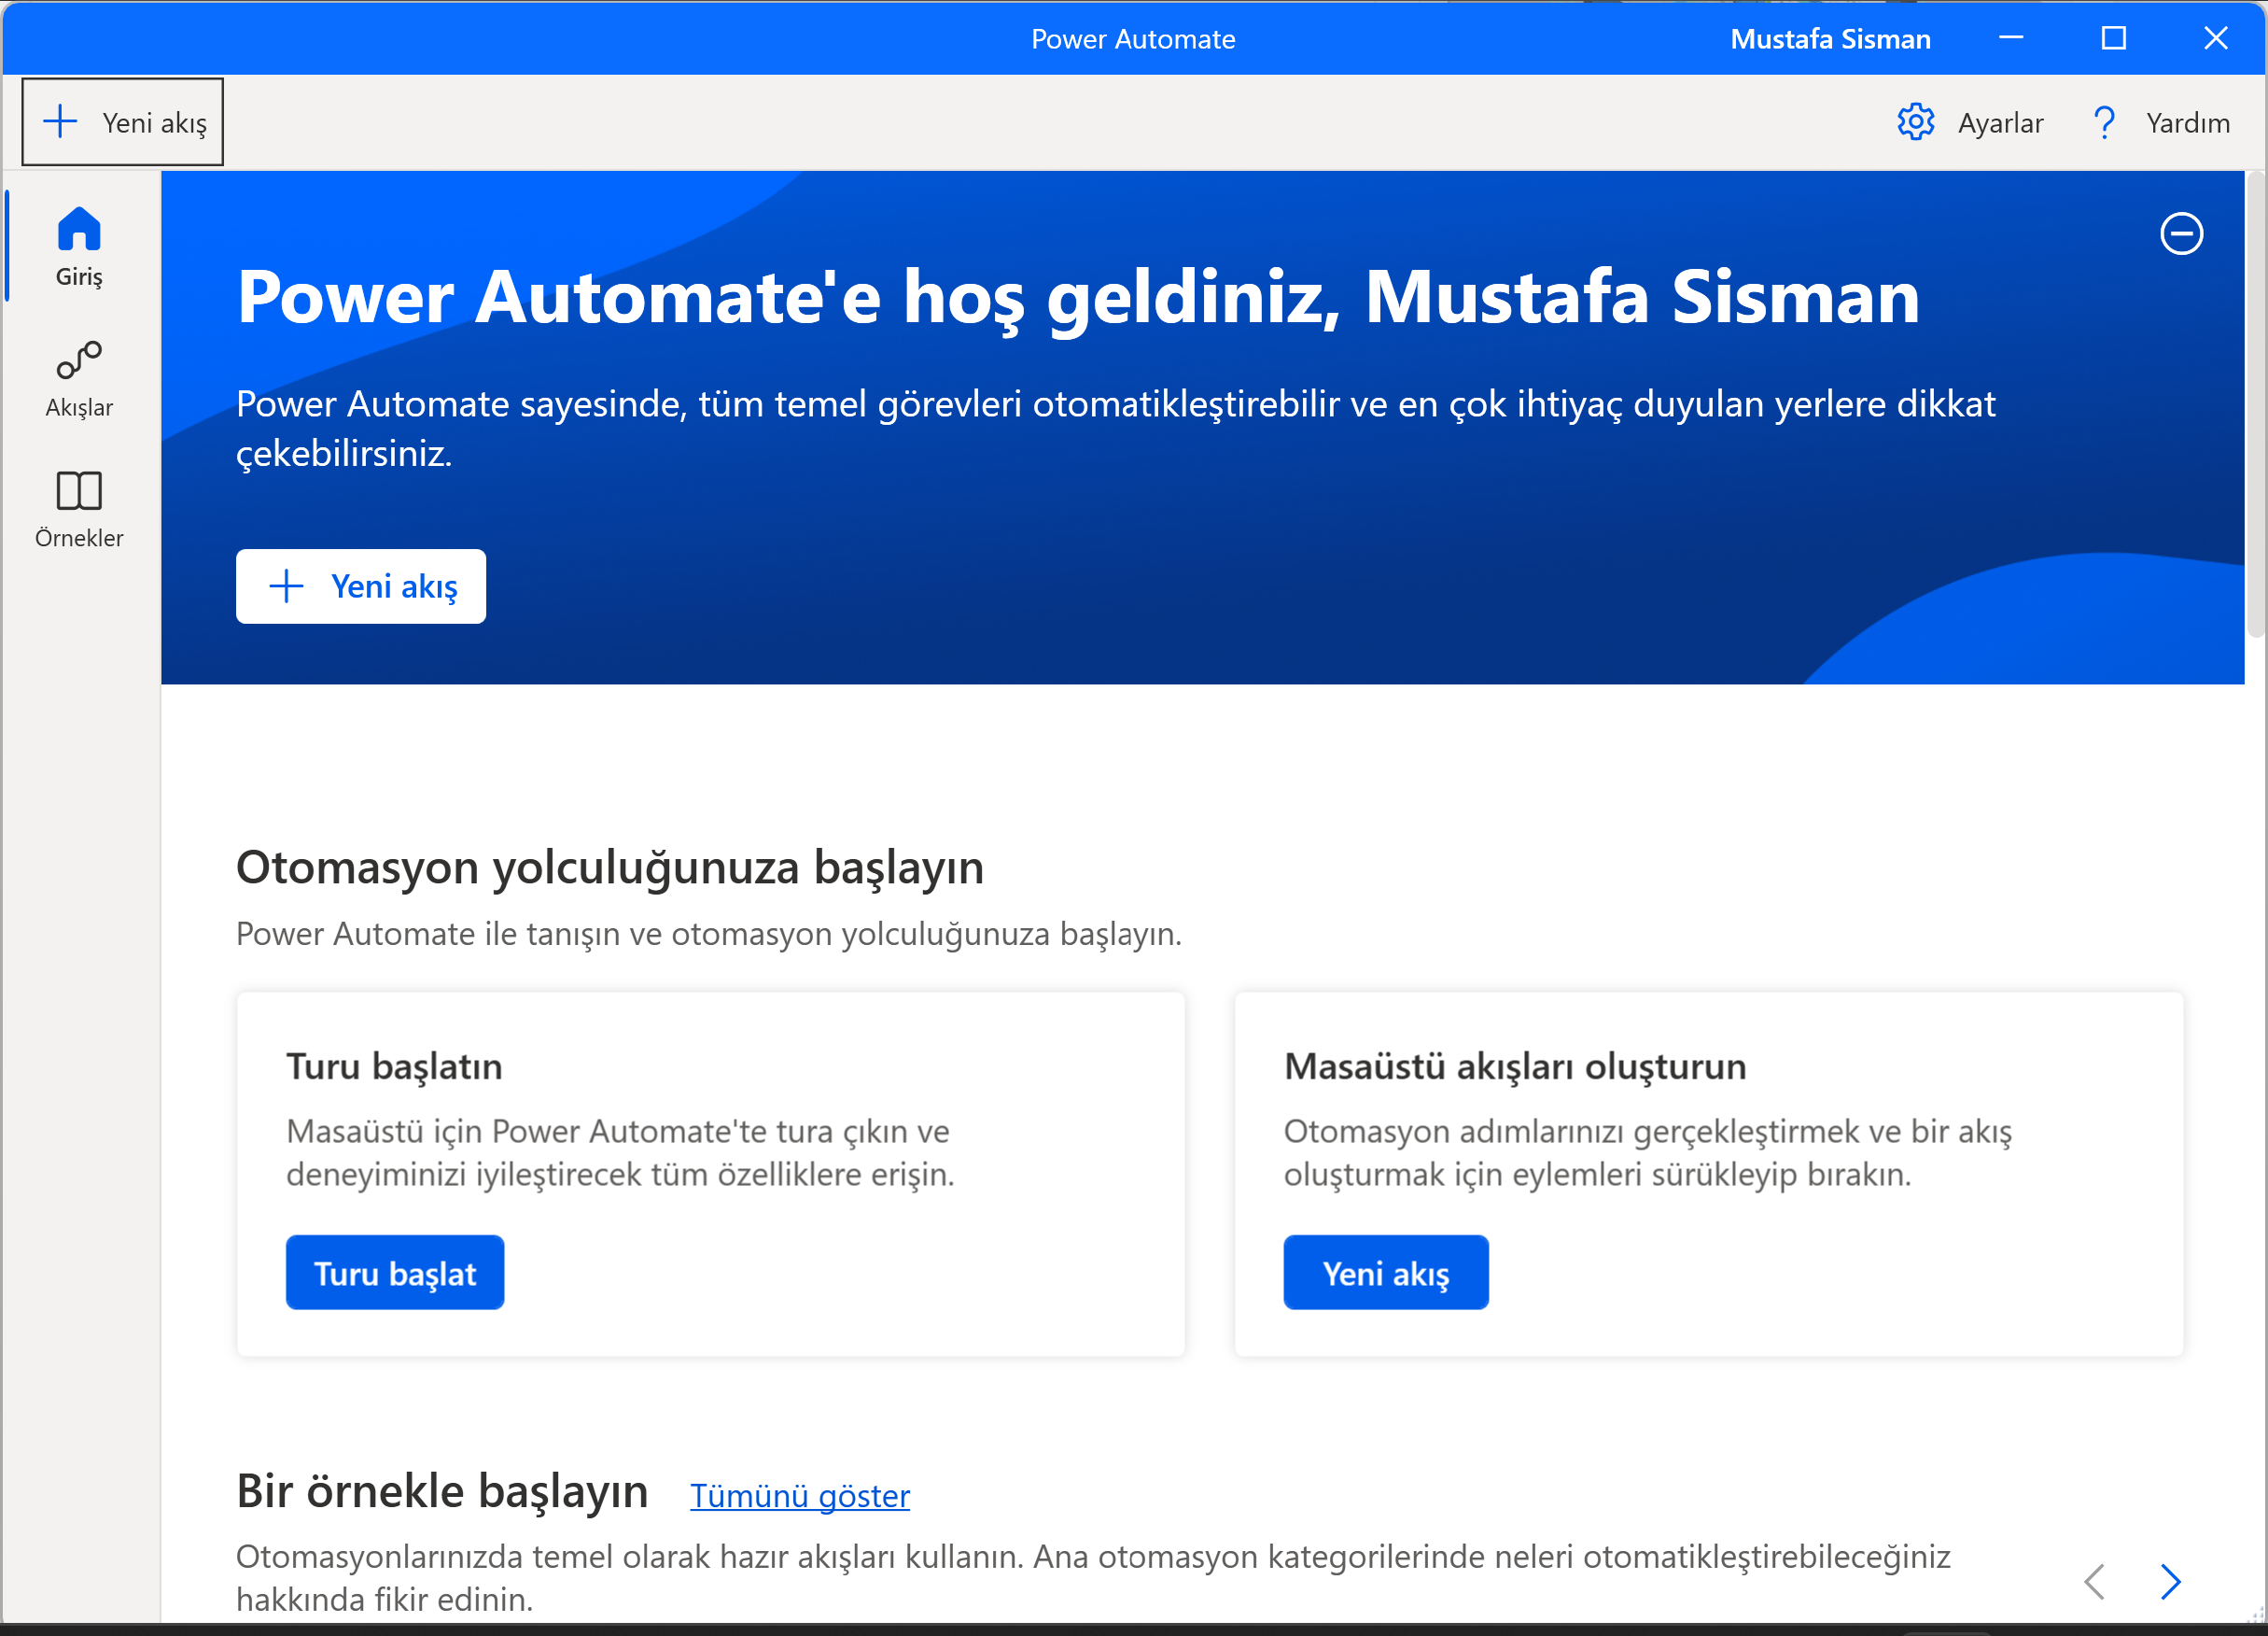Collapse the welcome banner minus circle
The image size is (2268, 1636).
click(x=2181, y=234)
